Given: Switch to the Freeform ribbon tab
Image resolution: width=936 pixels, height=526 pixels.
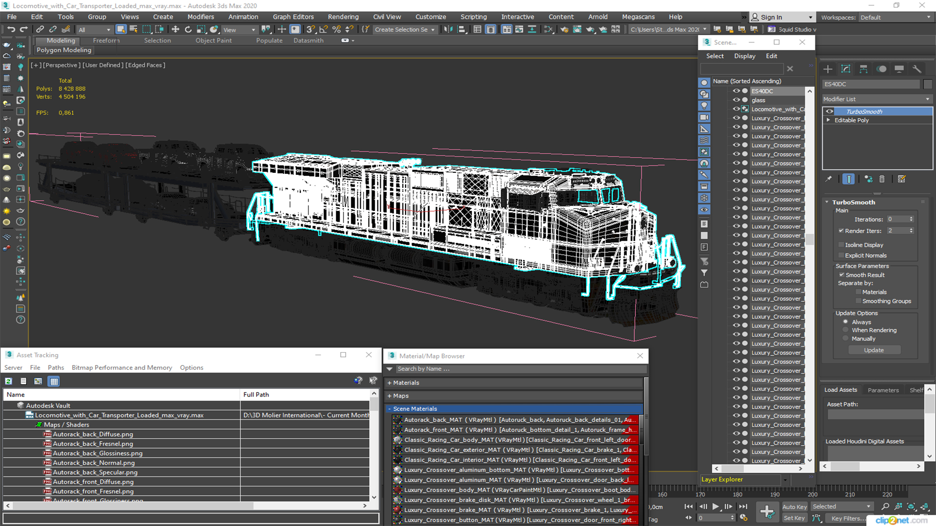Looking at the screenshot, I should [106, 40].
